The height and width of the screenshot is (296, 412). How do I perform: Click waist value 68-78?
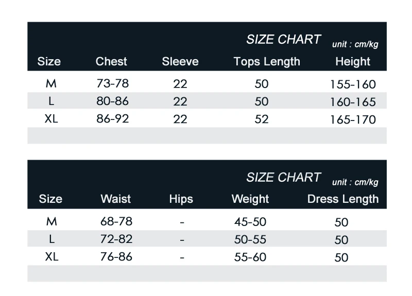click(x=116, y=221)
